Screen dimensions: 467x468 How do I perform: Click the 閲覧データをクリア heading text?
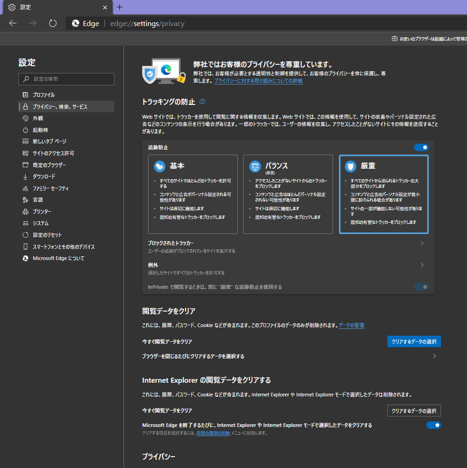point(169,311)
